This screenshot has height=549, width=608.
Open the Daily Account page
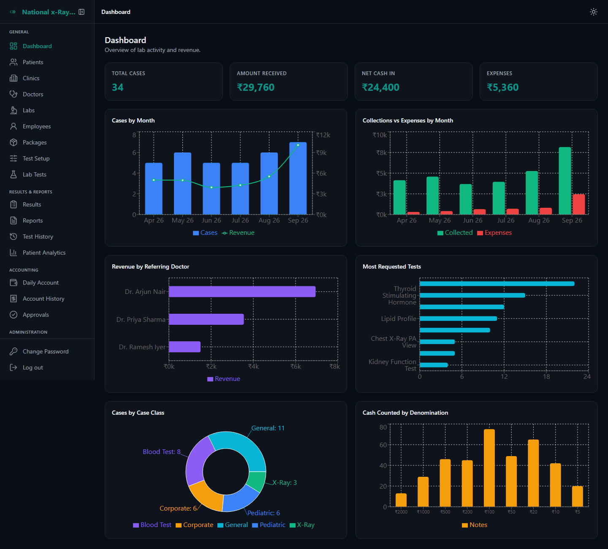pyautogui.click(x=47, y=283)
